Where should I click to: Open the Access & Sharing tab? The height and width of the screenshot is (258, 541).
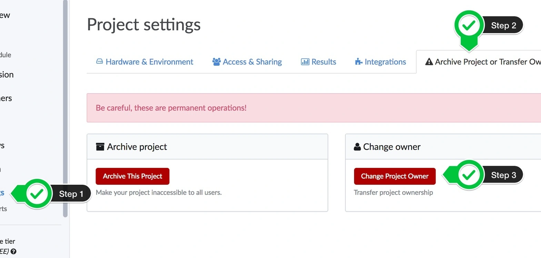coord(252,62)
